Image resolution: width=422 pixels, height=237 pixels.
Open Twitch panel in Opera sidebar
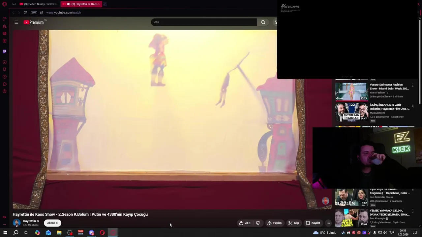pos(5,51)
